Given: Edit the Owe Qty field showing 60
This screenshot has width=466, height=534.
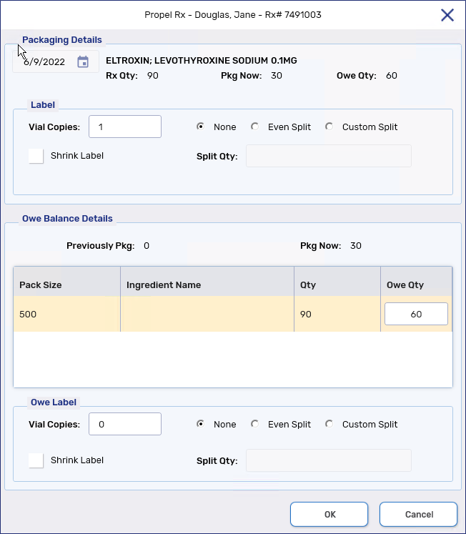Looking at the screenshot, I should 416,314.
